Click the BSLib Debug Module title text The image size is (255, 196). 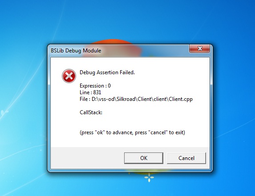point(76,51)
